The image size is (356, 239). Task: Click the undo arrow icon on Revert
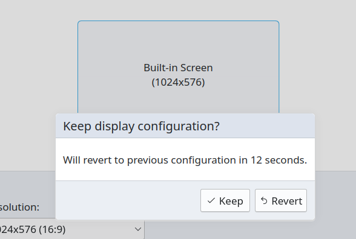[x=264, y=200]
